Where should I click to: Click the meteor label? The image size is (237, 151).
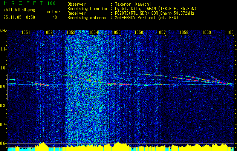coord(54,12)
